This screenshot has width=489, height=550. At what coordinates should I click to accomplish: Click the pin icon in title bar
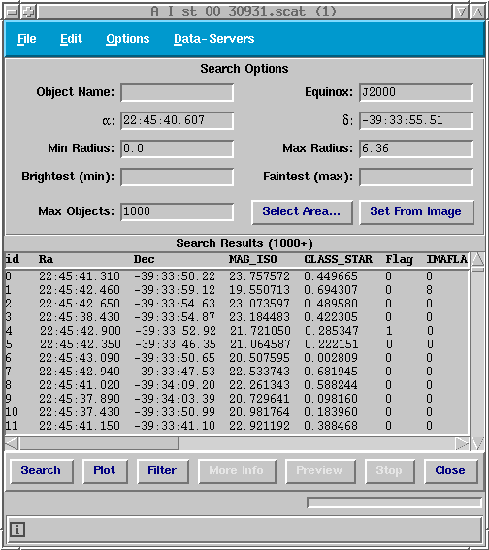click(x=29, y=13)
